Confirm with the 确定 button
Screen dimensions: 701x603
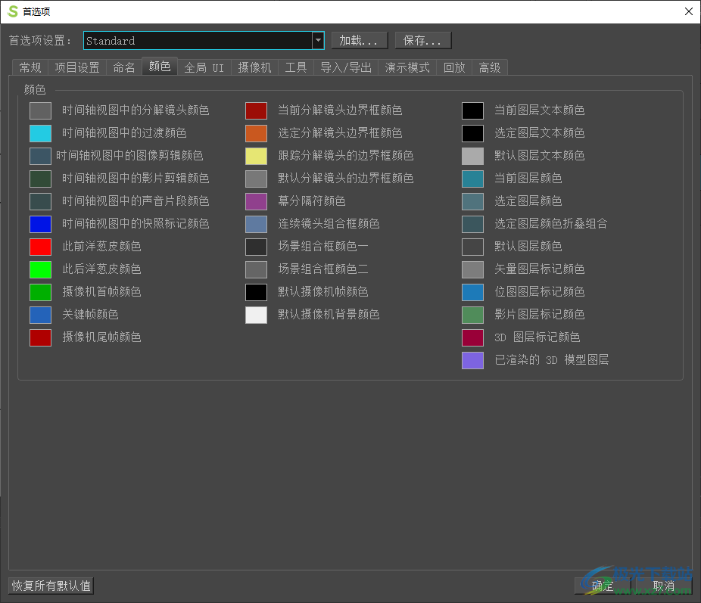click(602, 586)
